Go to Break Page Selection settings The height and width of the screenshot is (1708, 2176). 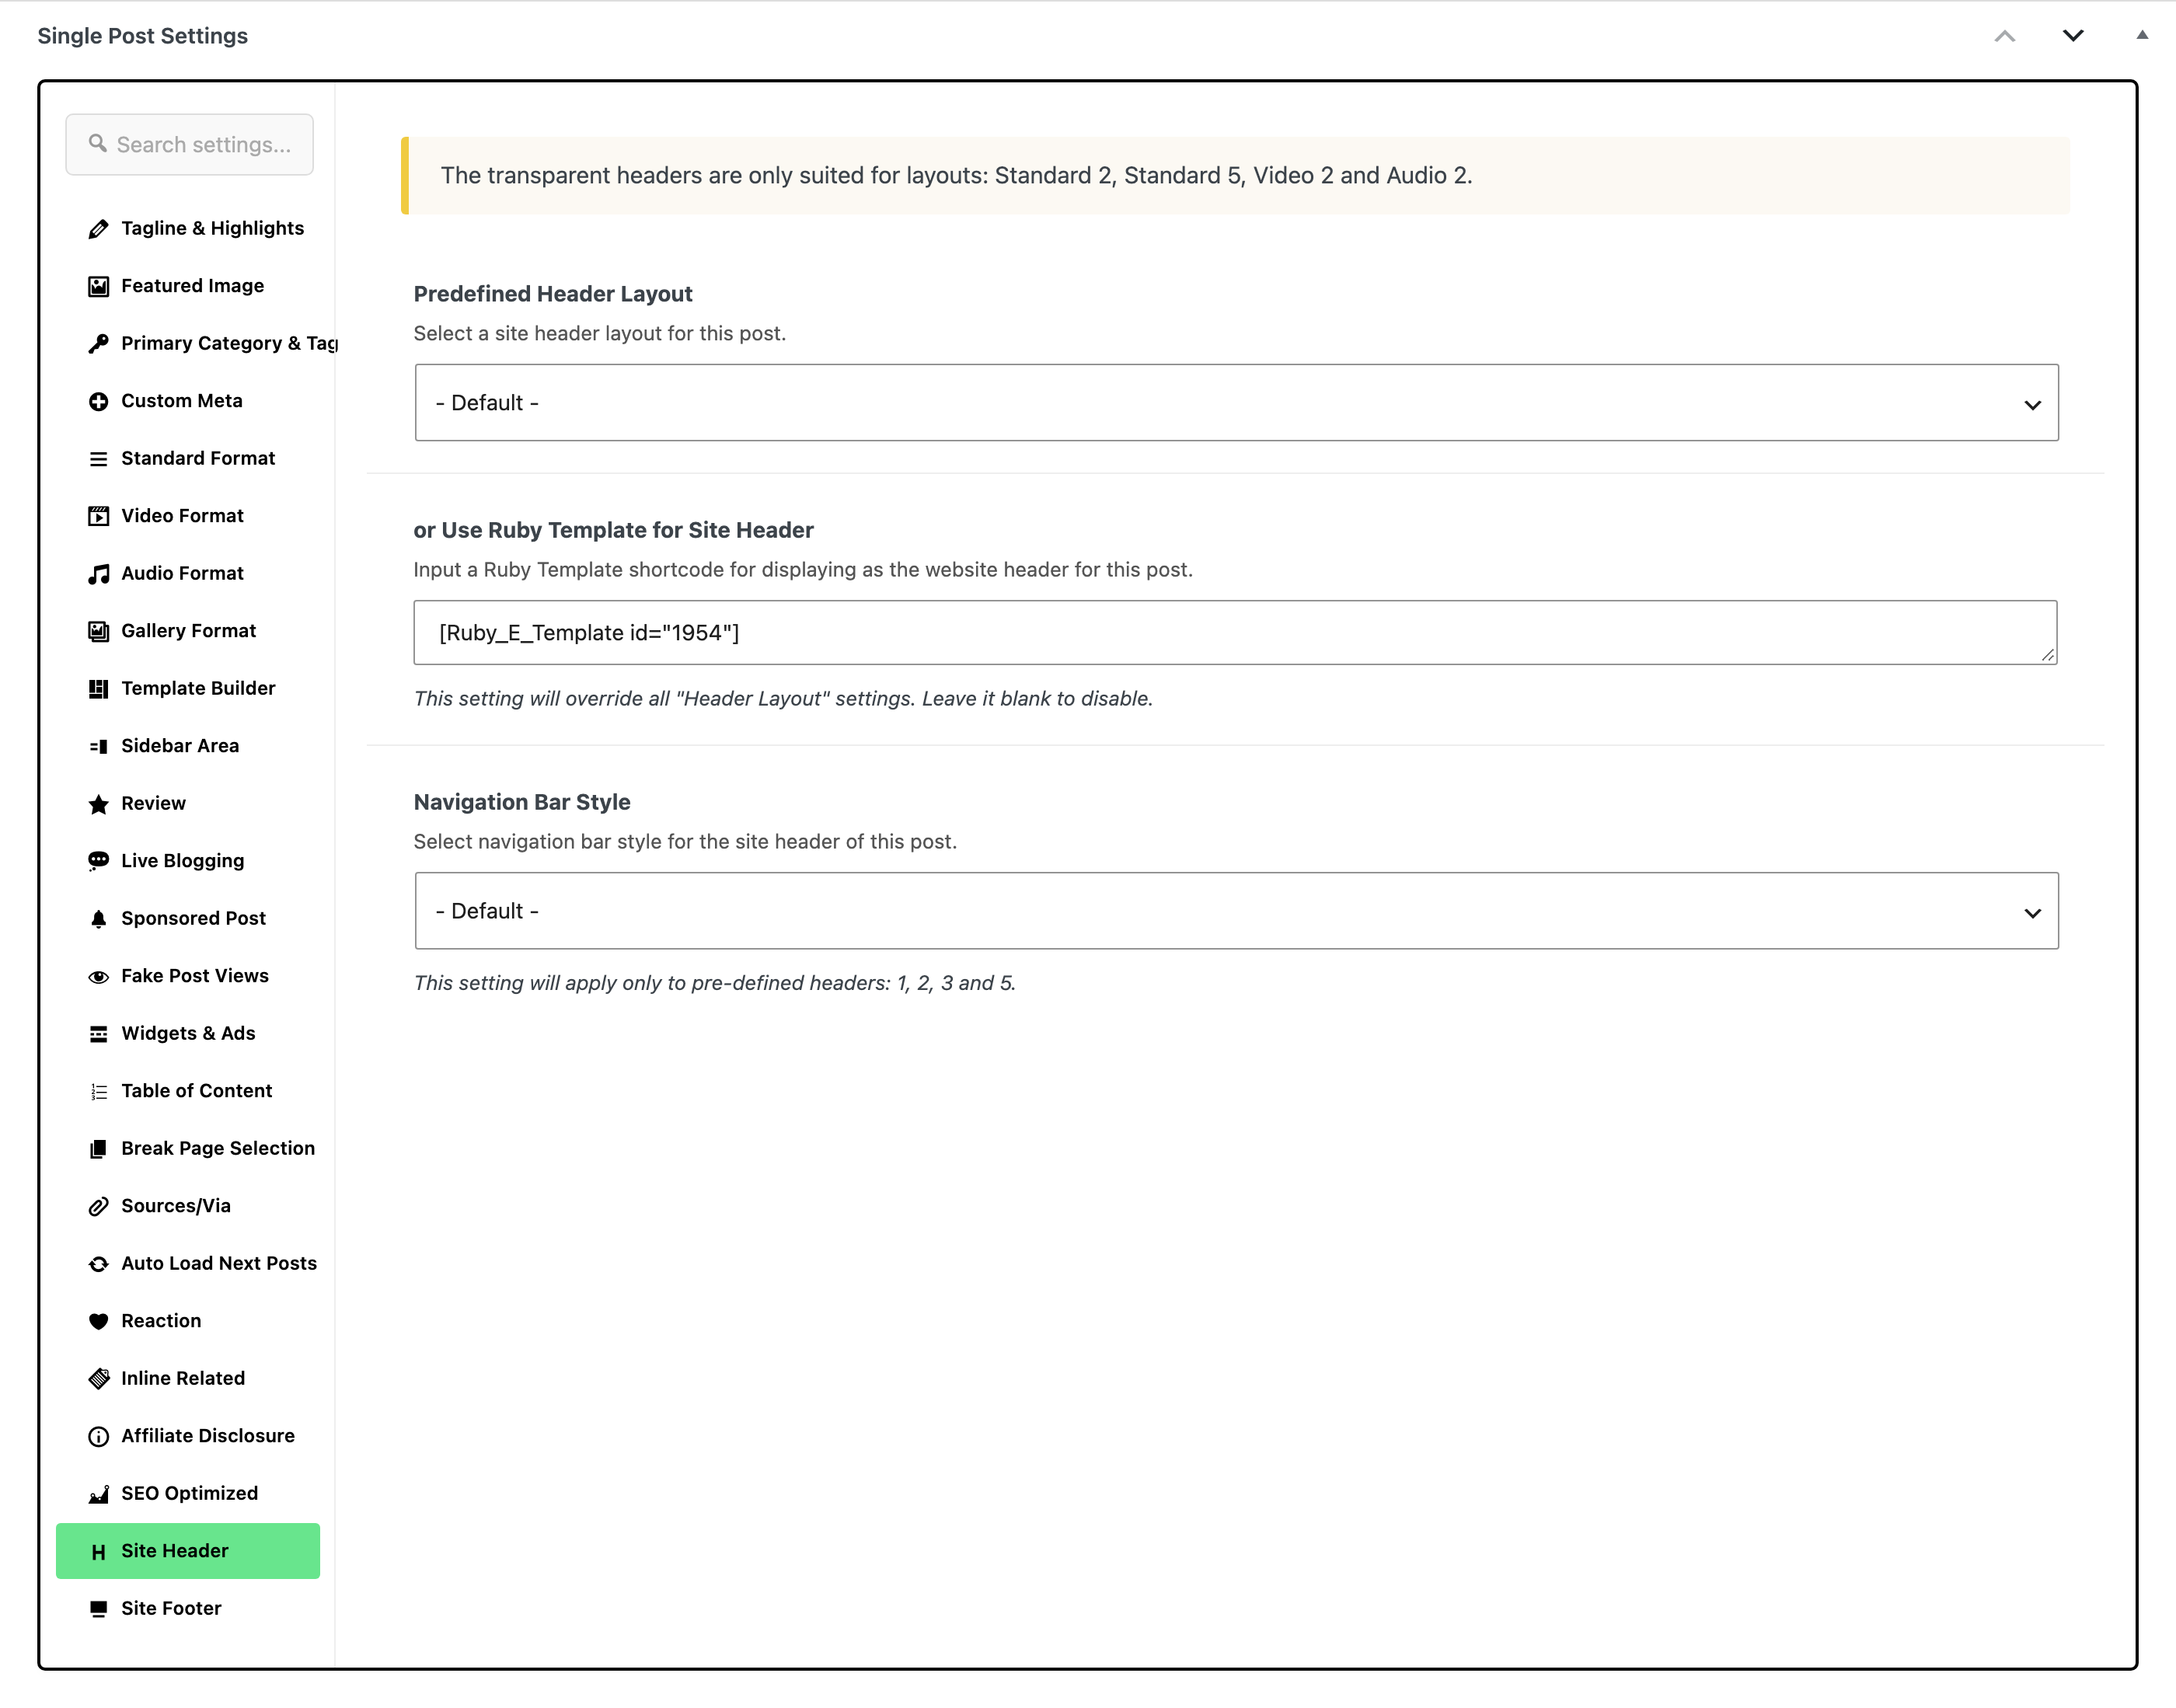click(x=188, y=1148)
